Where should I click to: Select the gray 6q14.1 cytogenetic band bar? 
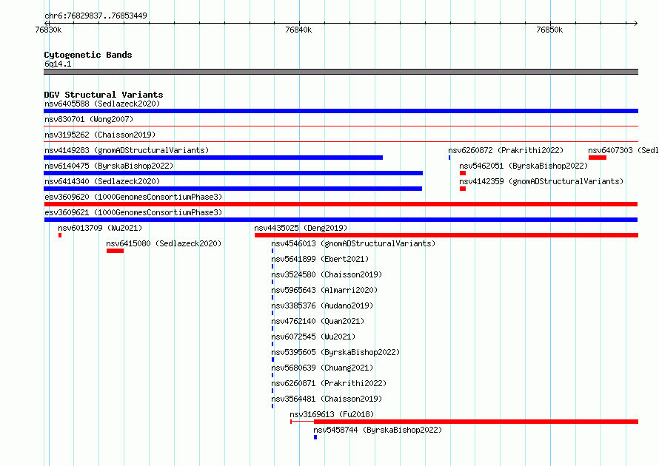pos(341,72)
